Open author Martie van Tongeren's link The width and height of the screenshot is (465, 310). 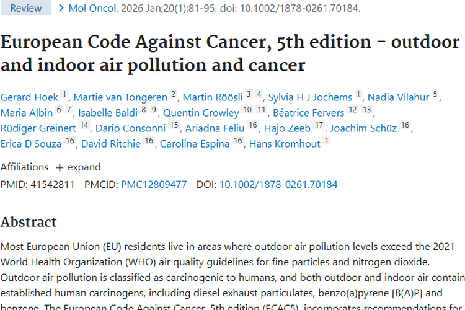[x=120, y=97]
